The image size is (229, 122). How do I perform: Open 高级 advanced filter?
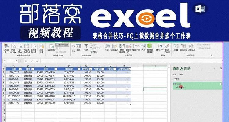click(93, 52)
